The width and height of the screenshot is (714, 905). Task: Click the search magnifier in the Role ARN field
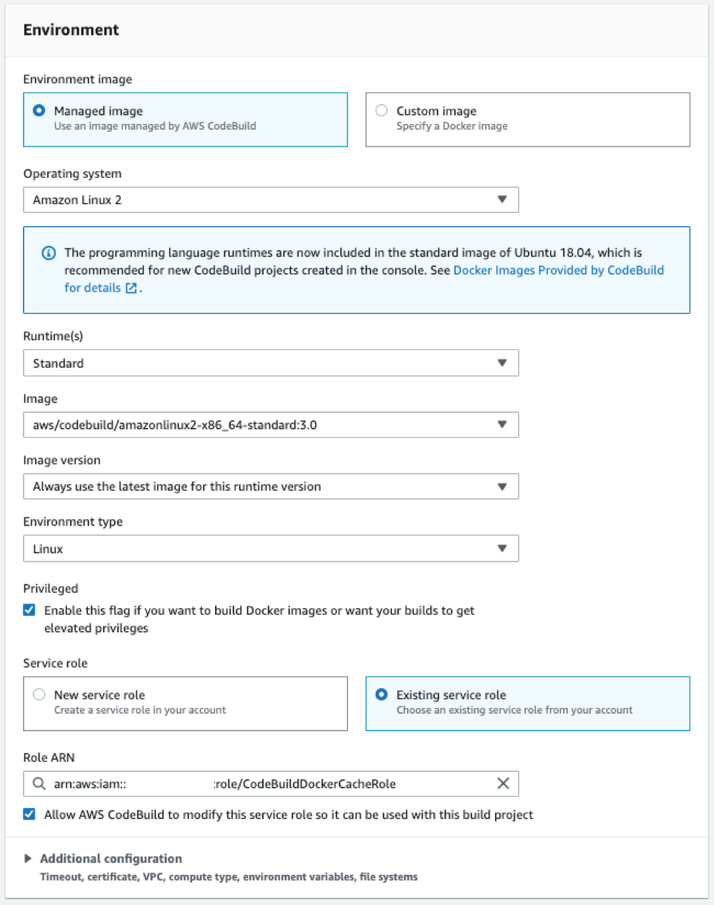[38, 784]
